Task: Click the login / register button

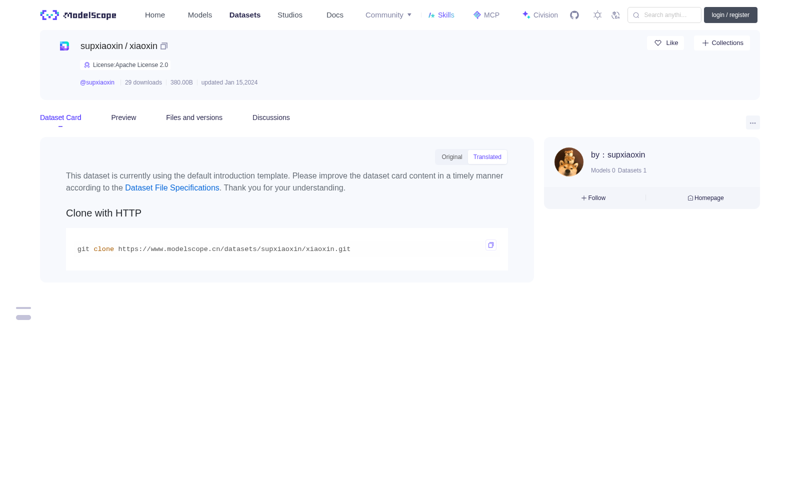Action: 730,15
